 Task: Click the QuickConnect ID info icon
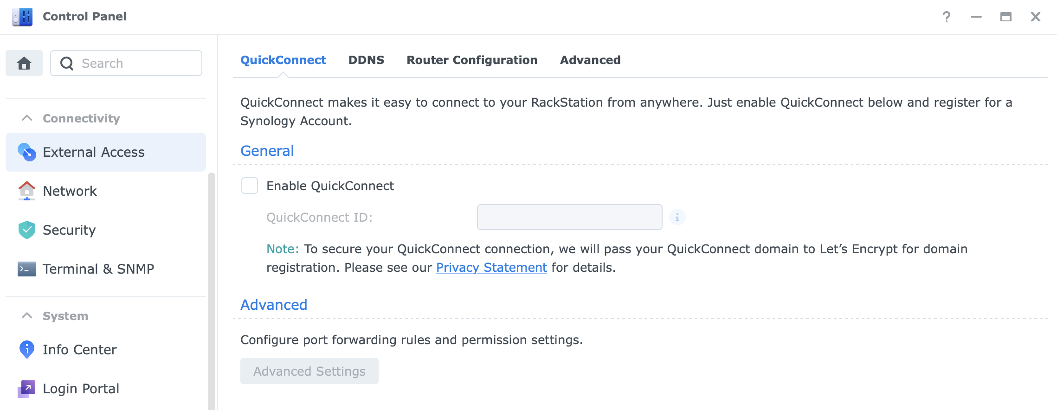point(677,217)
